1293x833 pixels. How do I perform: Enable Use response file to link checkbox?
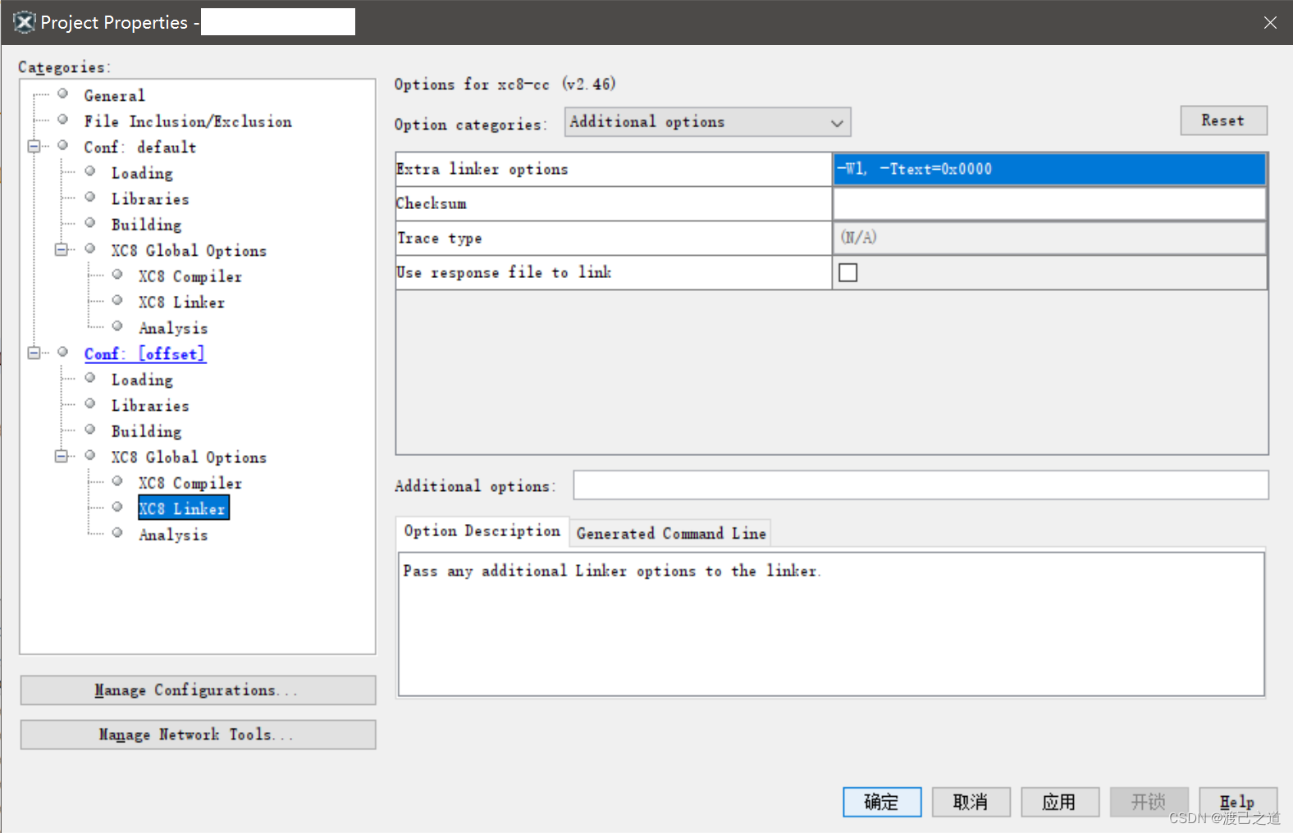tap(848, 272)
